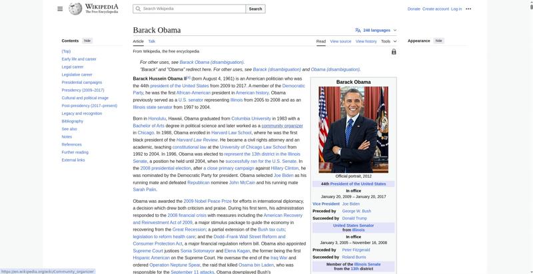
Task: Click the language translate icon
Action: point(358,30)
